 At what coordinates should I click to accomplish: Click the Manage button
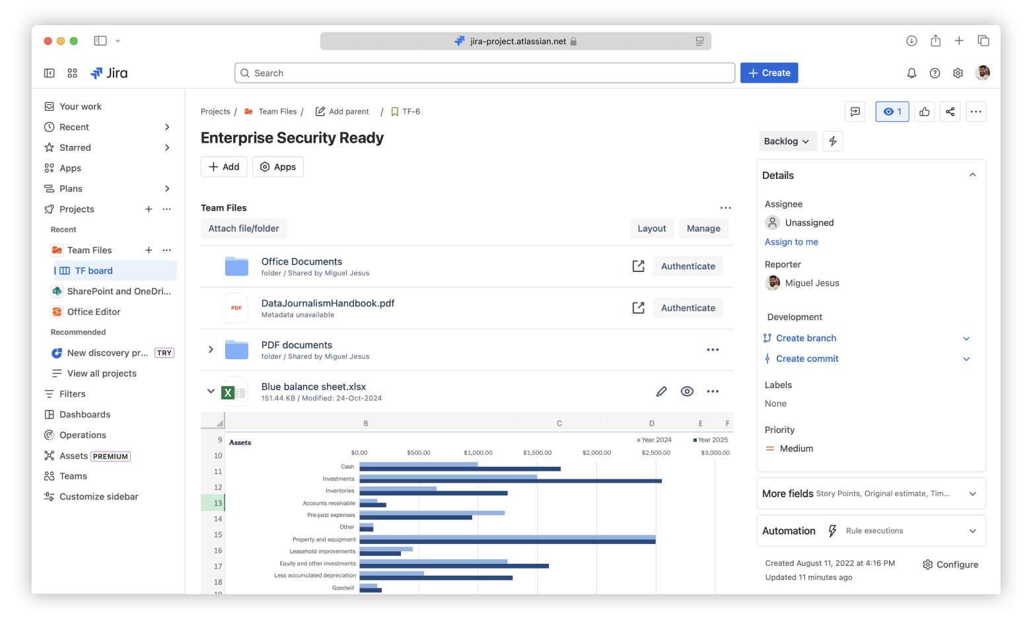tap(703, 228)
